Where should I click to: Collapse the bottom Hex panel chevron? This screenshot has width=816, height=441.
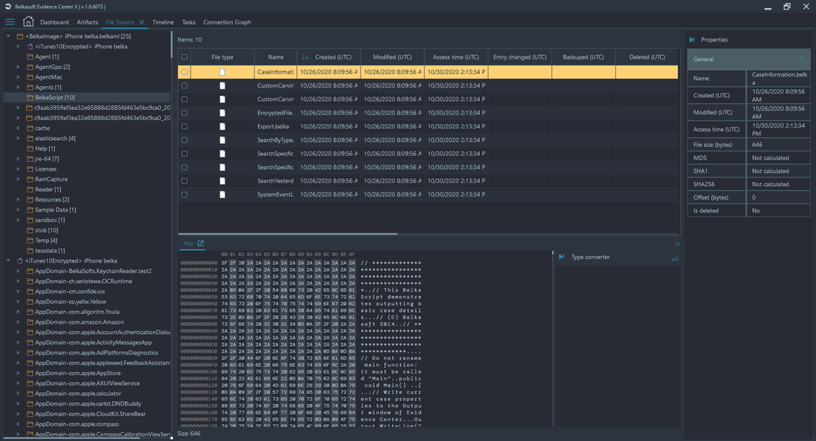coord(677,244)
